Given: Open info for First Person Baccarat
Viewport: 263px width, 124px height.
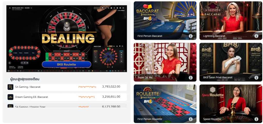Looking at the screenshot, I should click(191, 36).
